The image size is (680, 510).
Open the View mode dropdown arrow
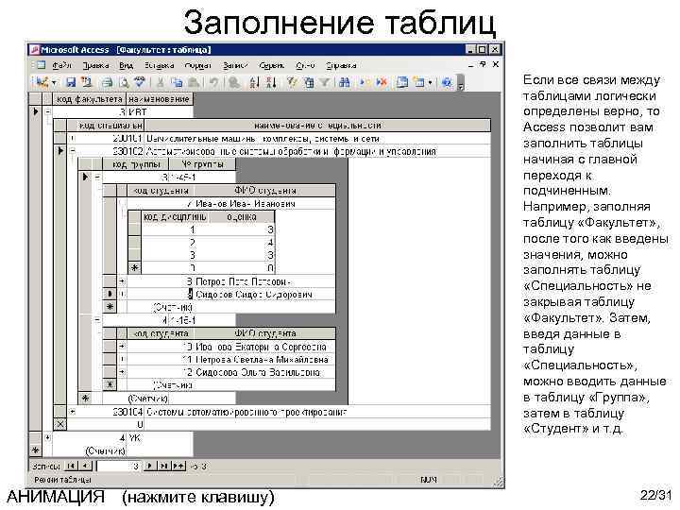pos(54,82)
